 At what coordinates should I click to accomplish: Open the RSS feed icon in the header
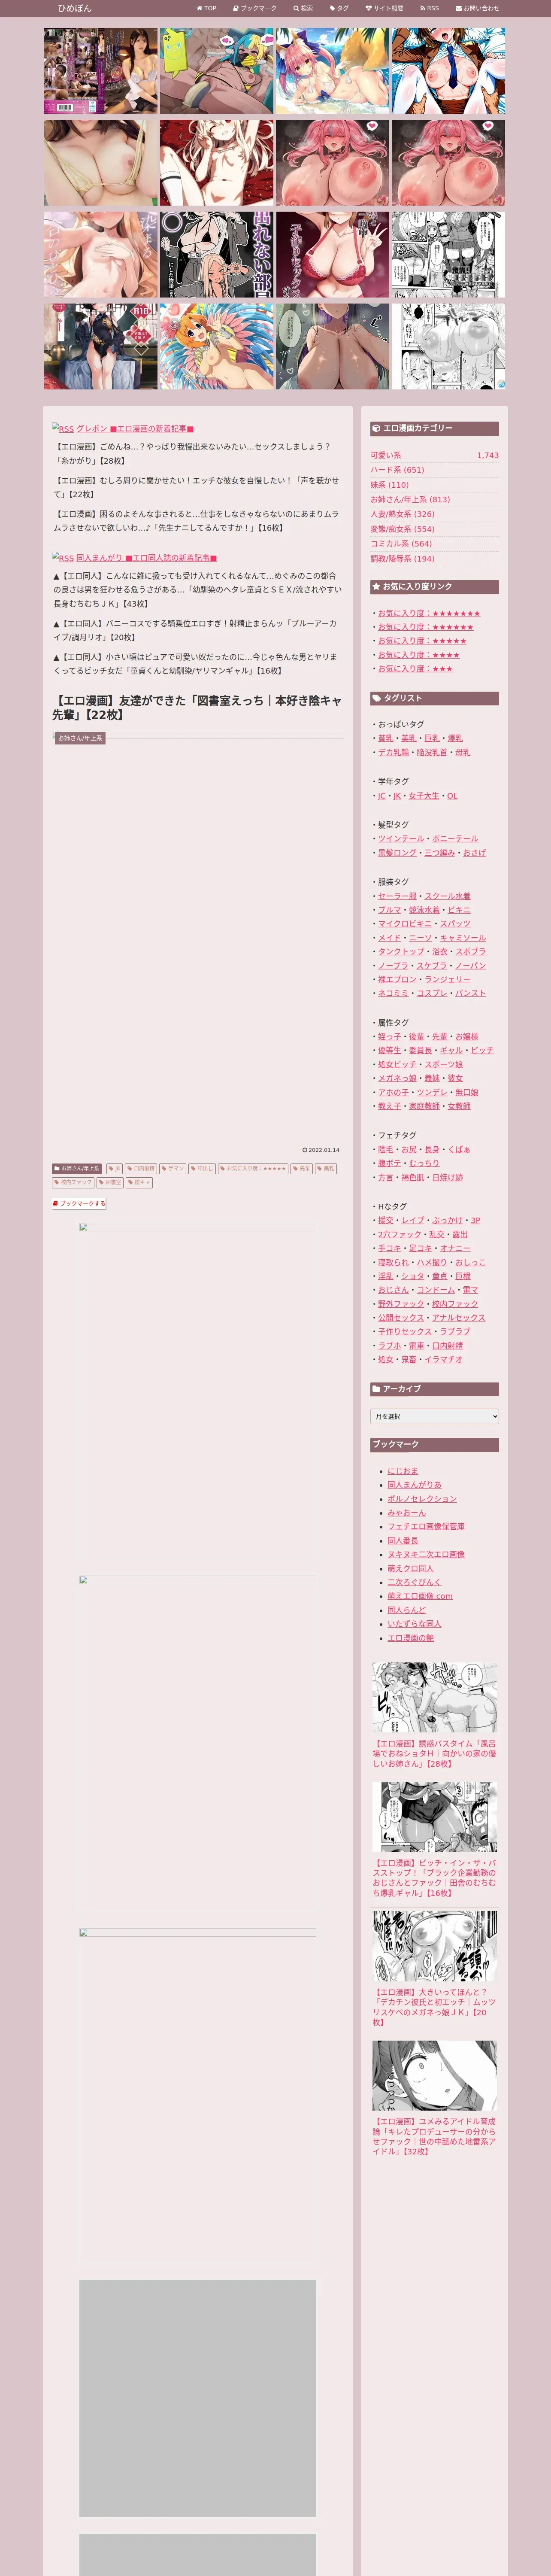point(423,8)
